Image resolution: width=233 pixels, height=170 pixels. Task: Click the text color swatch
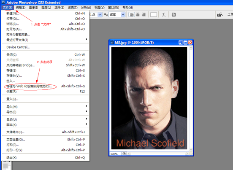coord(154,14)
